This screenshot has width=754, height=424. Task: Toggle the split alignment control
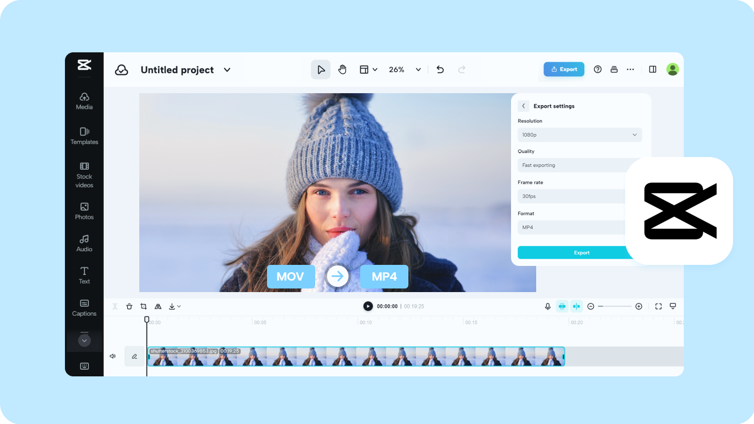click(576, 306)
